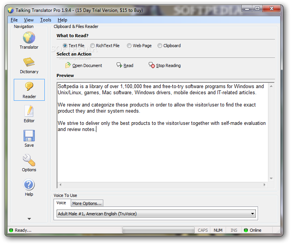291x244 pixels.
Task: Click the horizontal scrollbar right arrow
Action: (265, 185)
